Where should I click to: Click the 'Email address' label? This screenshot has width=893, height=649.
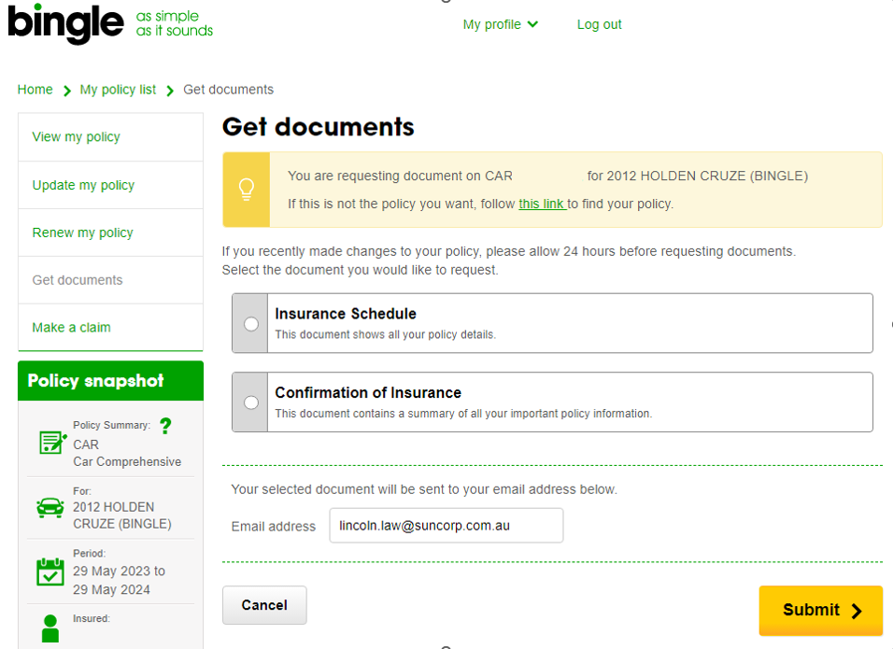(x=274, y=527)
